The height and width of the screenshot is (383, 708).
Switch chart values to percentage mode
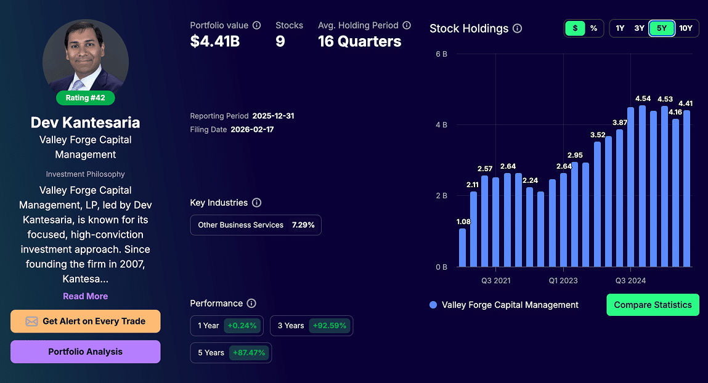[x=593, y=28]
